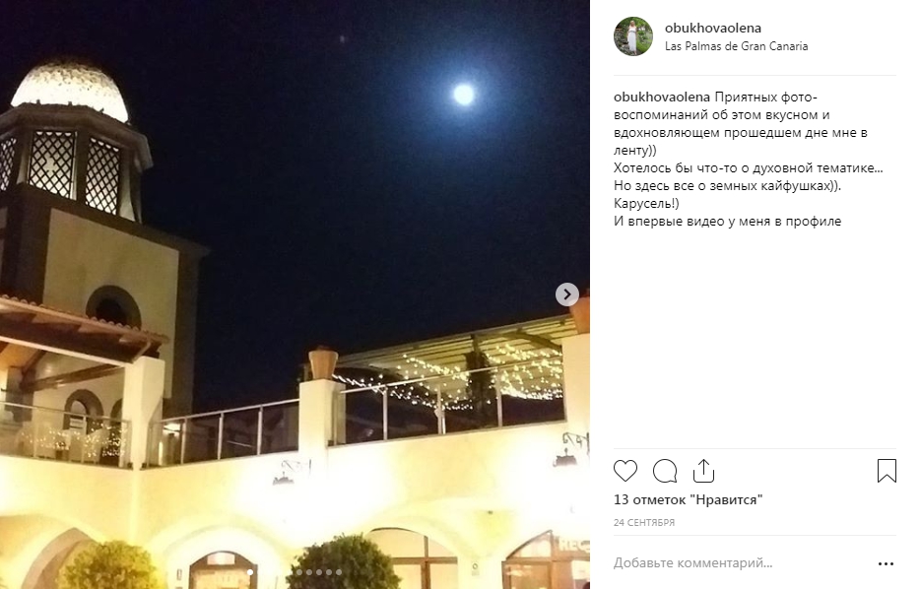
Task: Go to the next photo with the arrow
Action: (566, 294)
